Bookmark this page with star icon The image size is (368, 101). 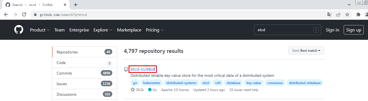[347, 14]
